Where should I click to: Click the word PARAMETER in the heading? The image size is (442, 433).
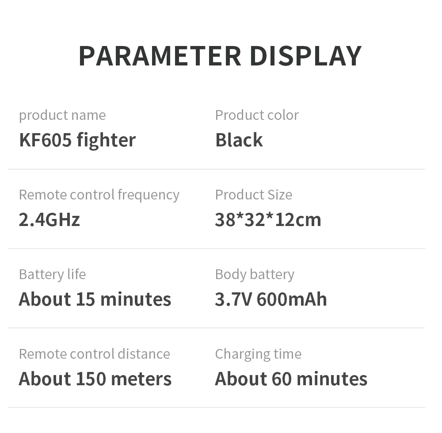click(x=160, y=56)
